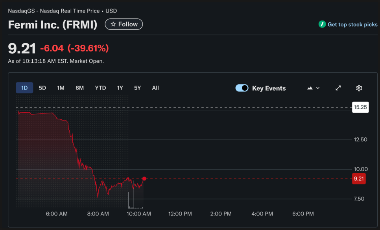The image size is (380, 230).
Task: Click the mountain chart type icon
Action: coord(310,88)
